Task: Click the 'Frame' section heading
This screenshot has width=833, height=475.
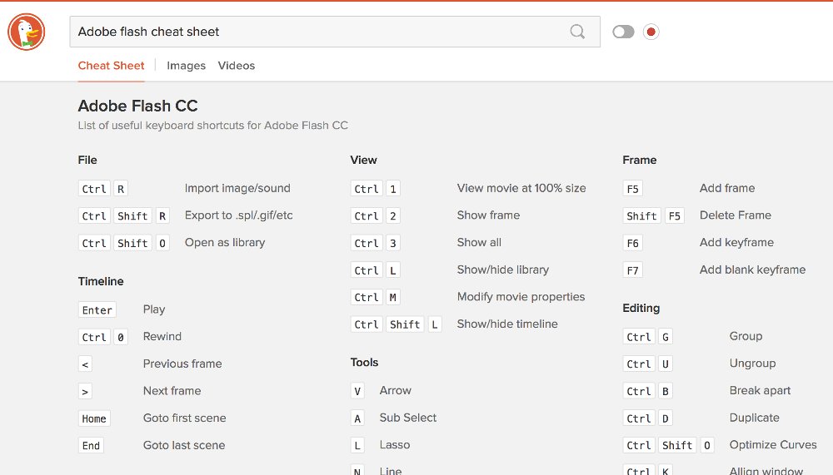Action: pos(640,161)
